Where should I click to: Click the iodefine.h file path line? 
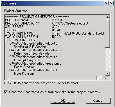[35, 50]
